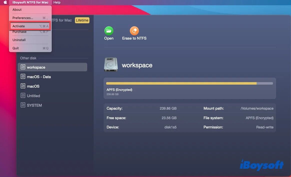
Task: Click the Open label under green icon
Action: [109, 38]
